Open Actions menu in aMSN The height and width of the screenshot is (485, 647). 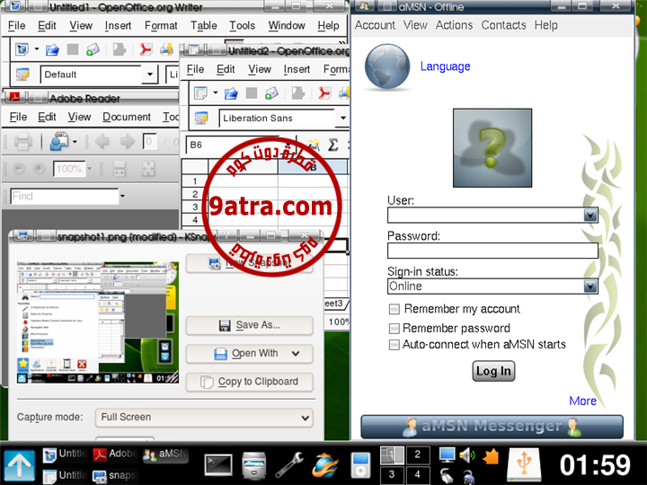454,25
